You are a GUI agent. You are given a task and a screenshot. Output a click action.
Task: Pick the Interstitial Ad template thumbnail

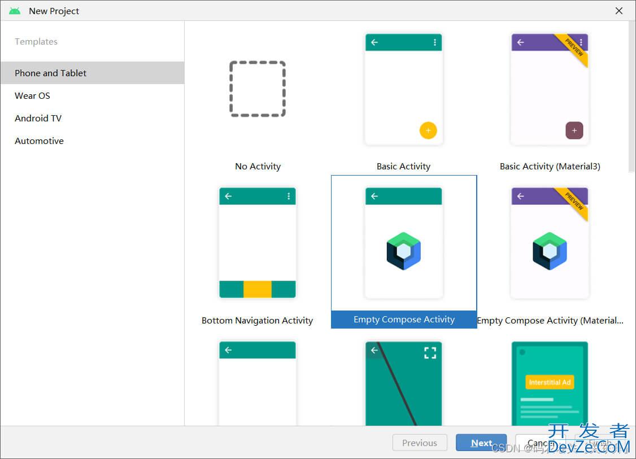click(550, 383)
